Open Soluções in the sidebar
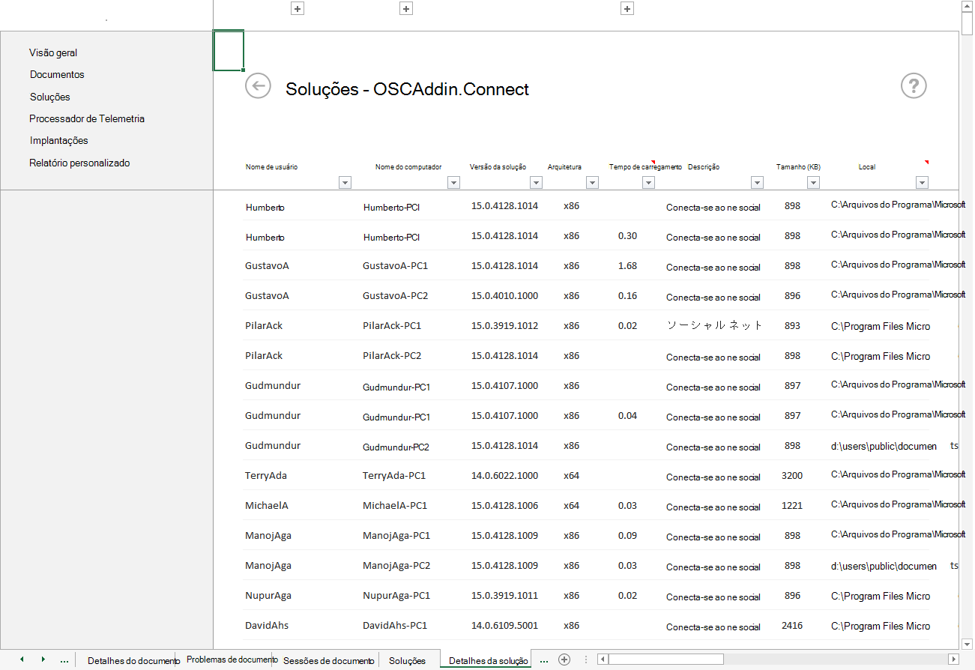 [50, 97]
